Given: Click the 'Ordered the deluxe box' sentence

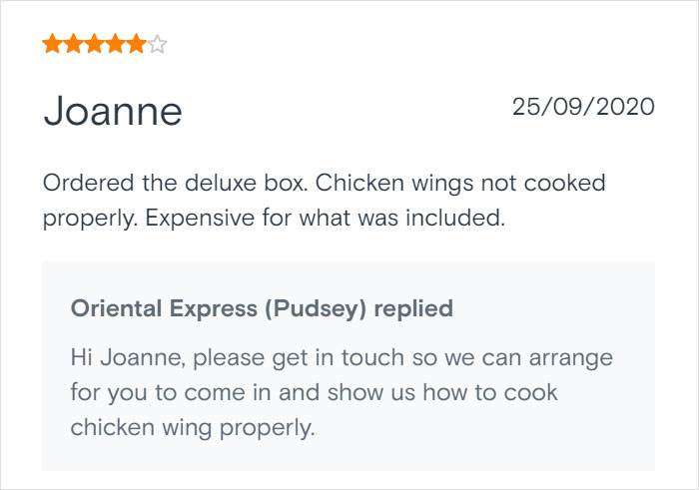Looking at the screenshot, I should 175,183.
